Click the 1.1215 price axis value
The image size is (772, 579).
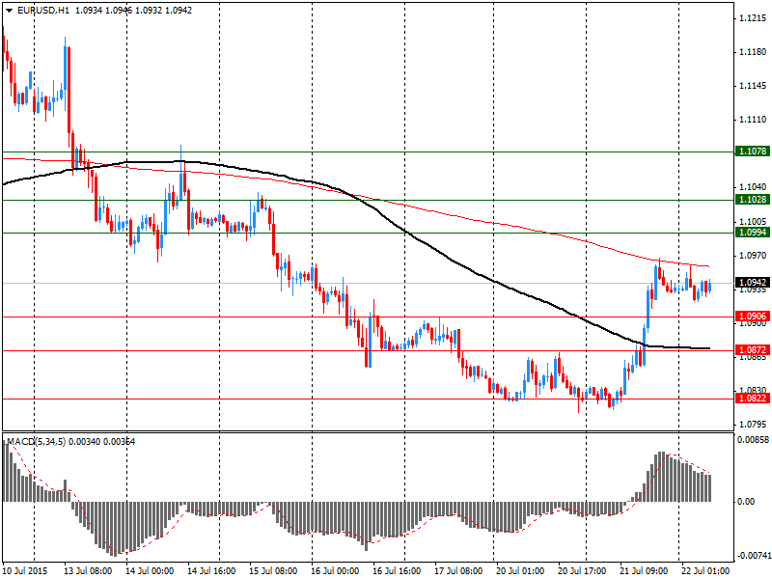coord(753,18)
